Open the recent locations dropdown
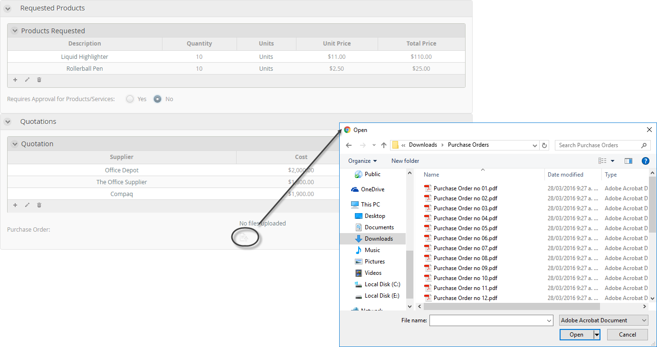 click(x=374, y=145)
